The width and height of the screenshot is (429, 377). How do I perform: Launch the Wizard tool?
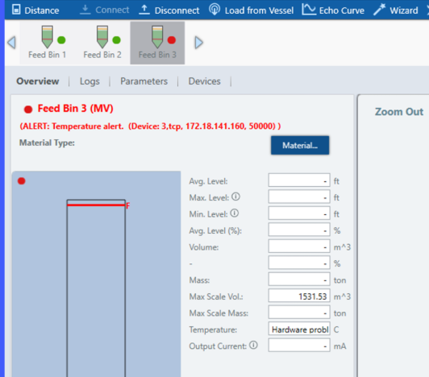pos(396,10)
